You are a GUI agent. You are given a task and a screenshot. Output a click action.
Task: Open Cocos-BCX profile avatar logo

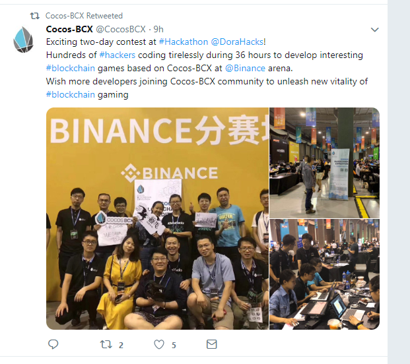[23, 40]
